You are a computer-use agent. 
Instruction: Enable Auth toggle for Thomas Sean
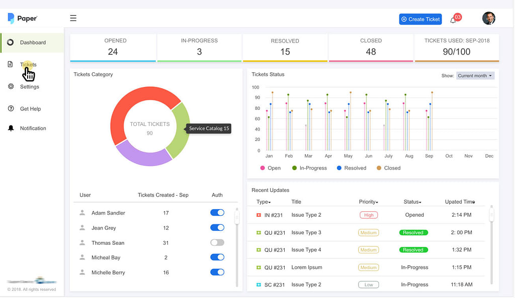point(217,243)
